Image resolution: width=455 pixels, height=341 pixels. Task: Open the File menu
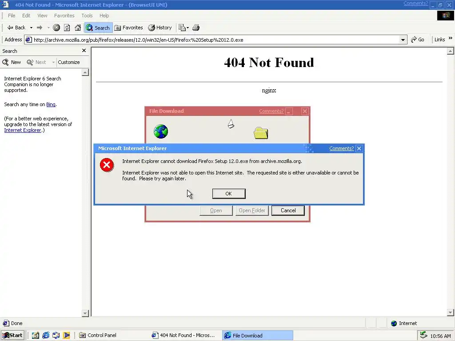[x=12, y=16]
